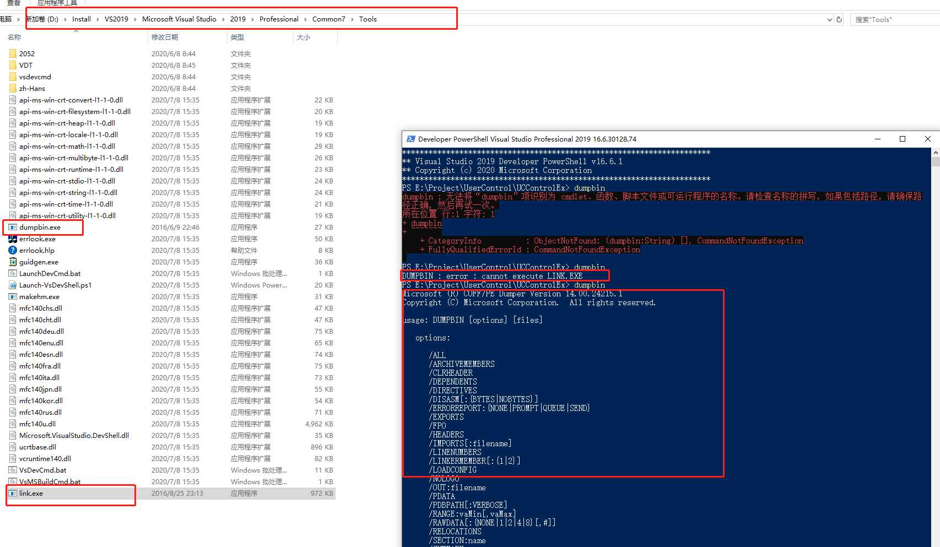Open the 应用程序工具 ribbon tab
Screen dimensions: 940x547
[57, 3]
